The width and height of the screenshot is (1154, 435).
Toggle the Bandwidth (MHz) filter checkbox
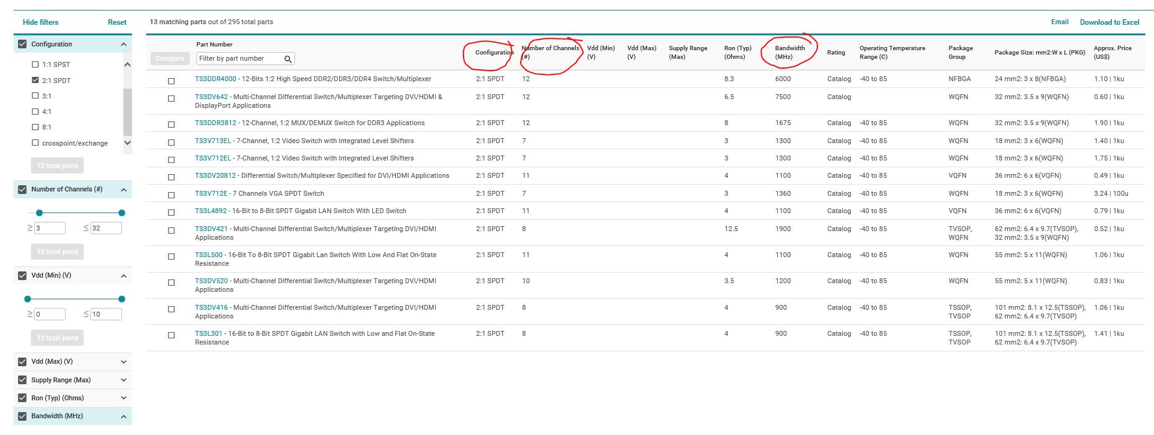coord(23,416)
